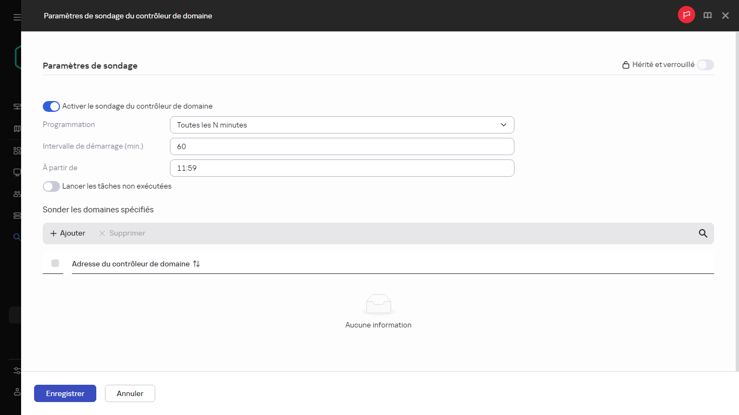
Task: Turn on the Hérité et verrouillé switch
Action: tap(705, 65)
